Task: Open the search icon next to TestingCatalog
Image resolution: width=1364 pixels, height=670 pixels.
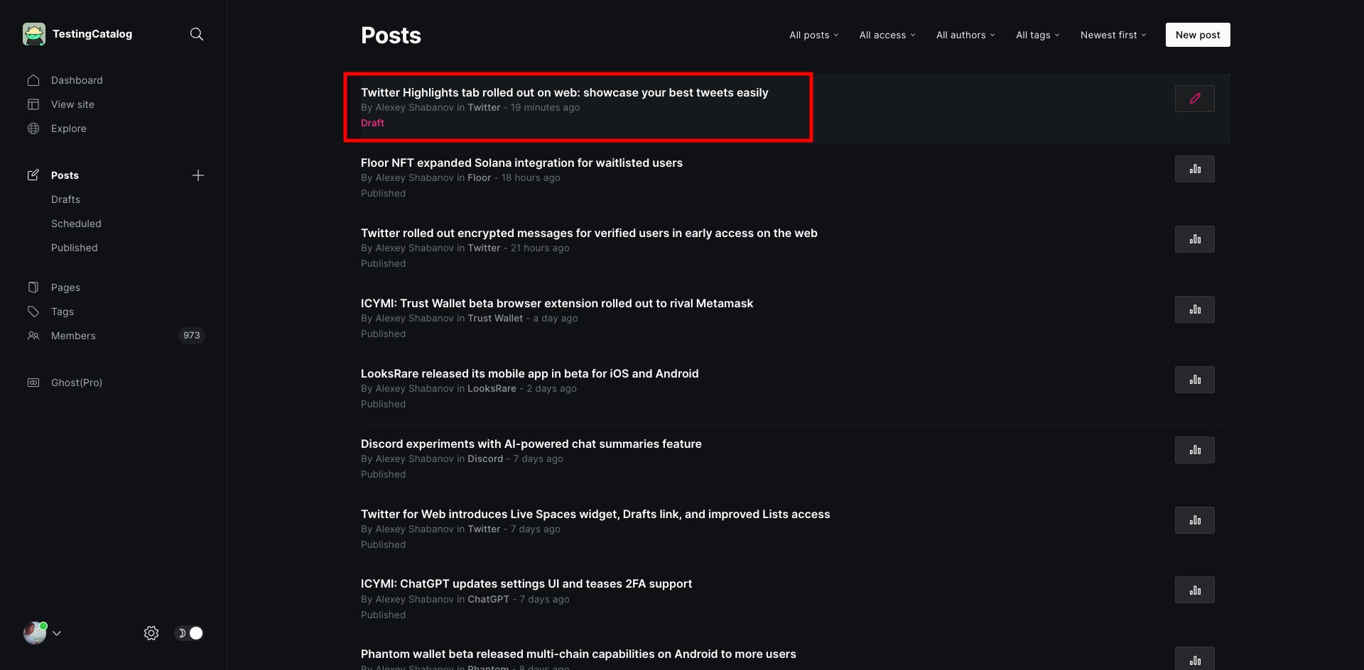Action: click(197, 34)
